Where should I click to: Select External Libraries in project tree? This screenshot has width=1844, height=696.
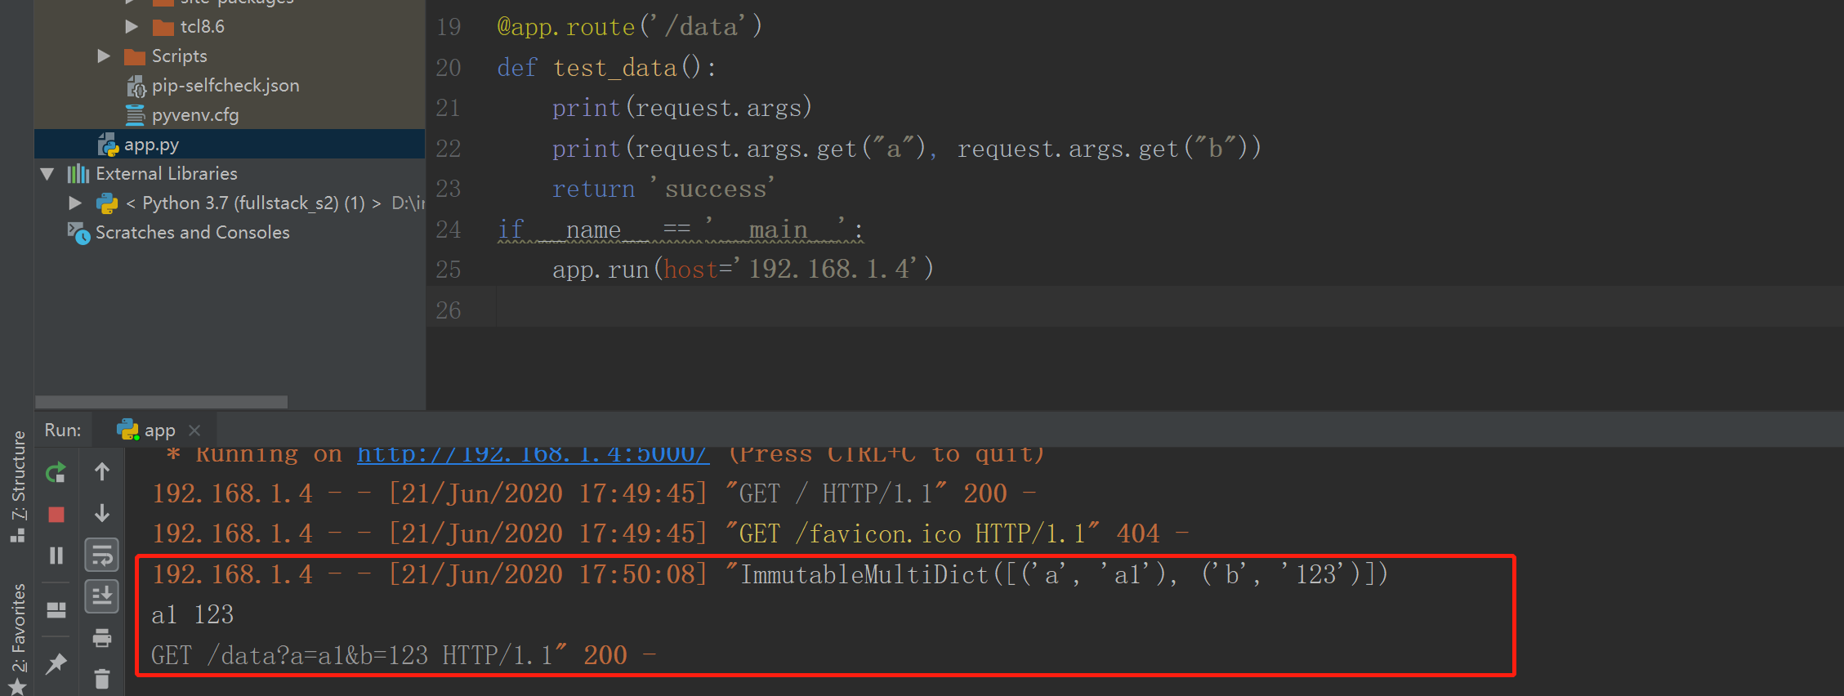point(167,173)
